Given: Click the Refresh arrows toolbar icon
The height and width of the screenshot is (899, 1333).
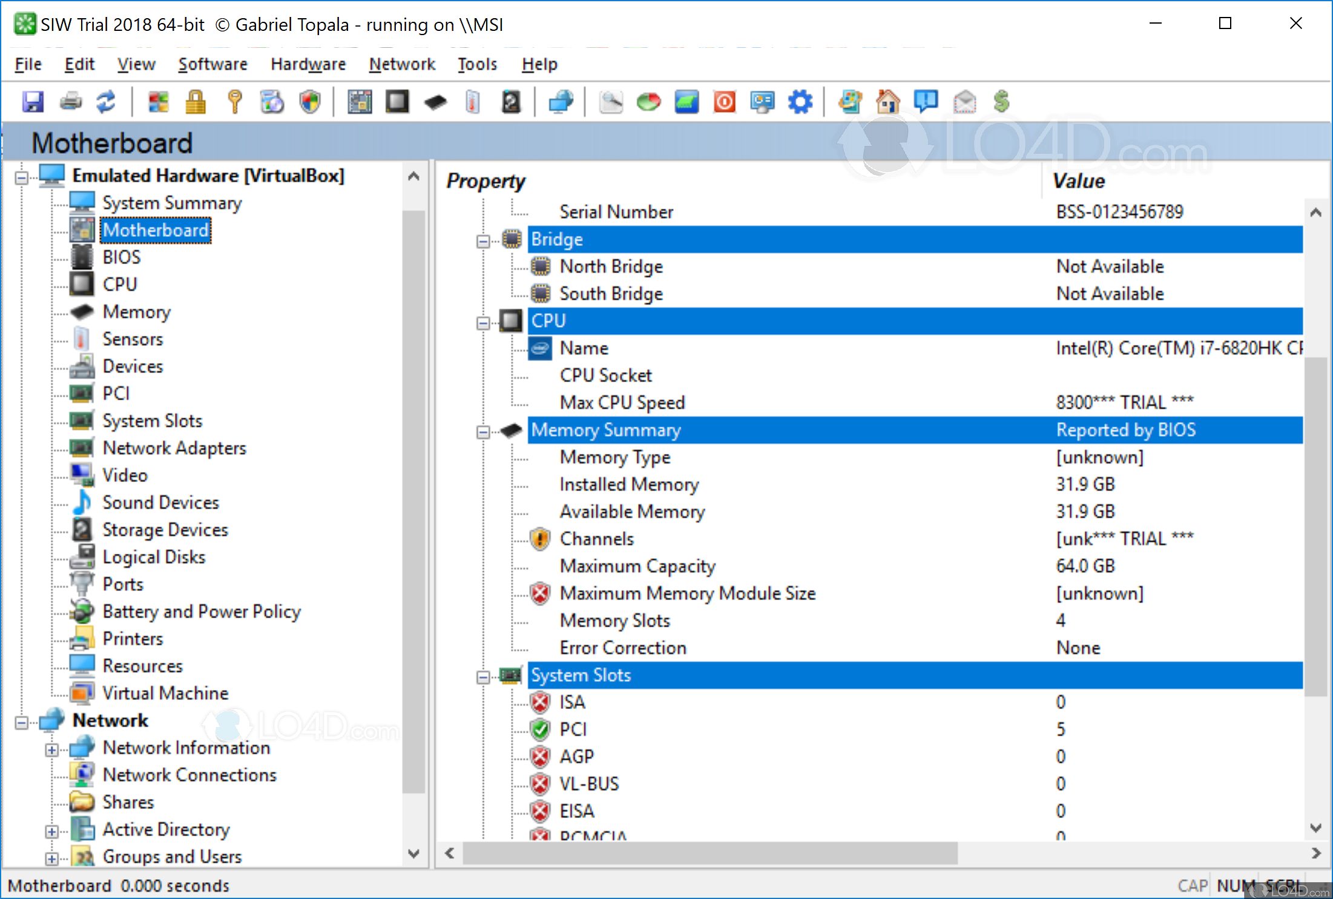Looking at the screenshot, I should (x=107, y=102).
